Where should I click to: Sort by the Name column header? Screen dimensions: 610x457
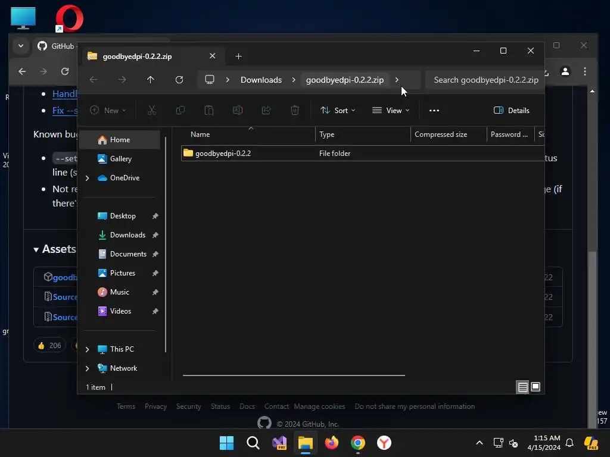click(x=249, y=134)
